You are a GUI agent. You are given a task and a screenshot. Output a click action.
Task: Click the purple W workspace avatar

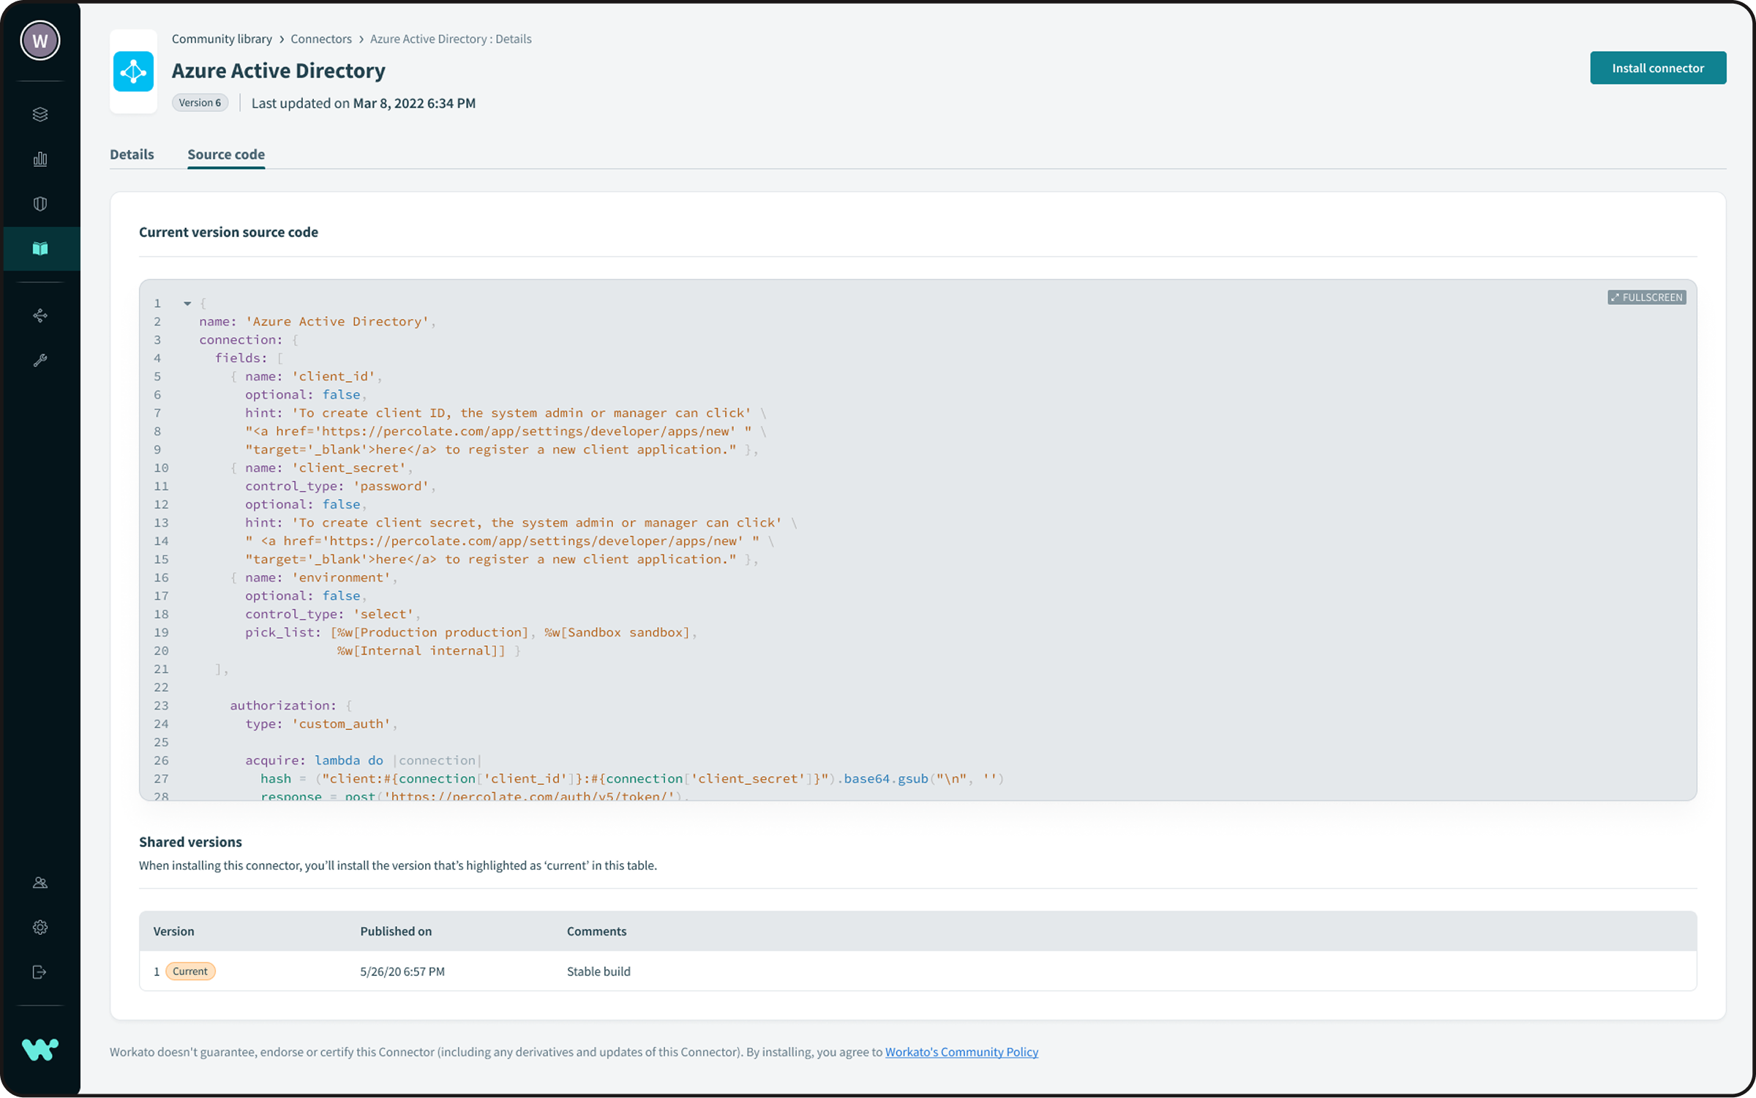[x=40, y=40]
